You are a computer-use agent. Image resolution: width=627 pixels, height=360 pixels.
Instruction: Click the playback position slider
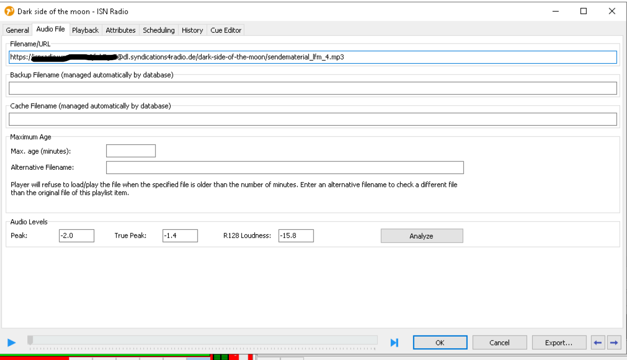pyautogui.click(x=203, y=340)
